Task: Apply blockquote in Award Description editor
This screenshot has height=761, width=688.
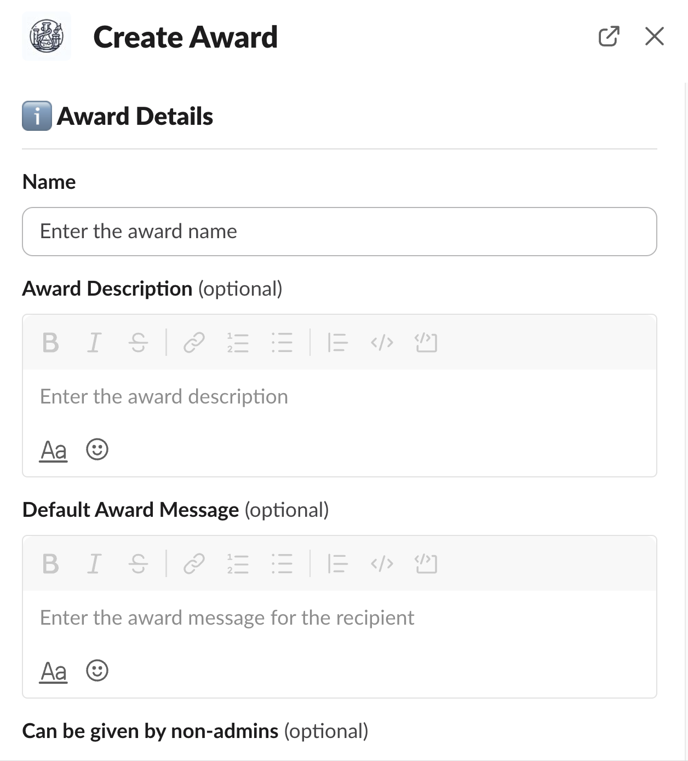Action: (x=337, y=343)
